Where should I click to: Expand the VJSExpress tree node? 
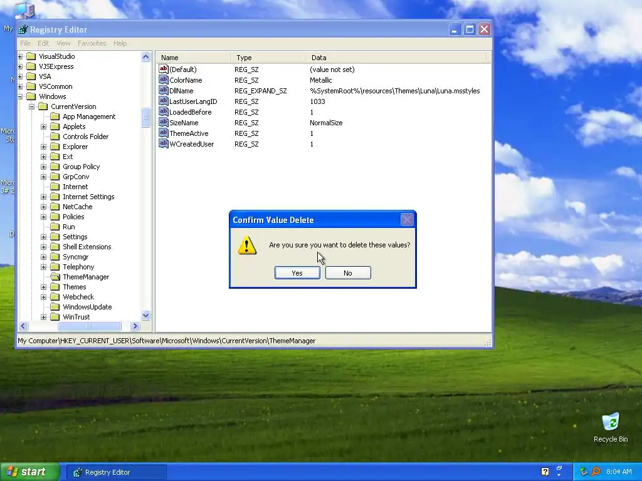point(20,66)
